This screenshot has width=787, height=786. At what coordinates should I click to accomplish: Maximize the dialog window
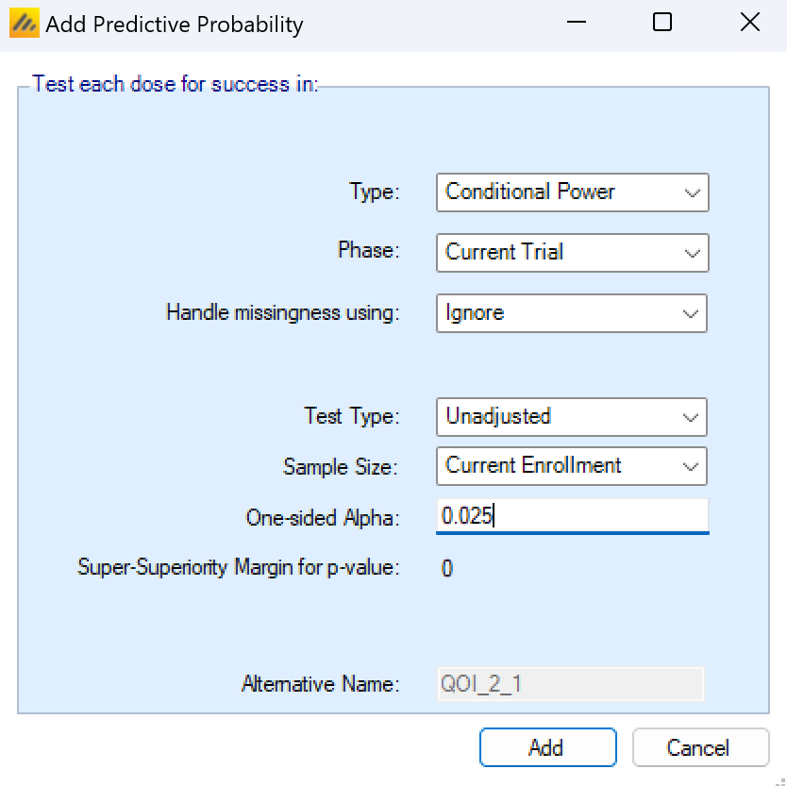662,24
